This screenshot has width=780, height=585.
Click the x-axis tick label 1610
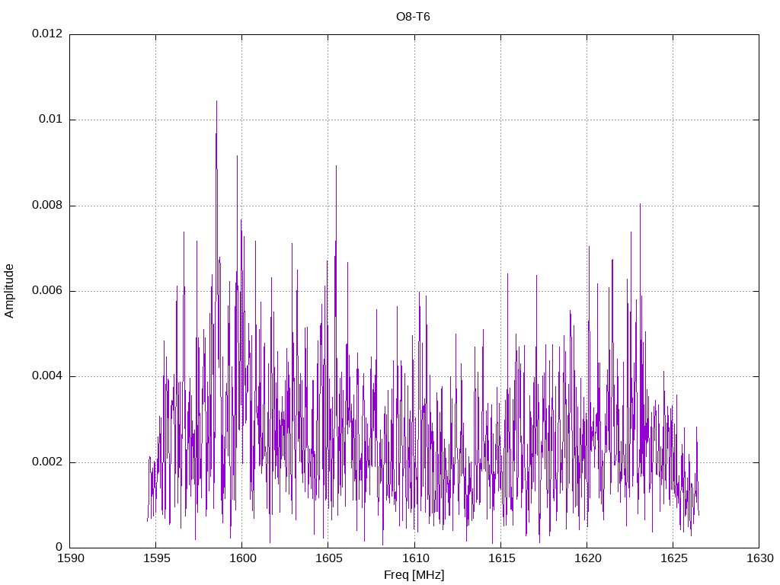pos(415,558)
